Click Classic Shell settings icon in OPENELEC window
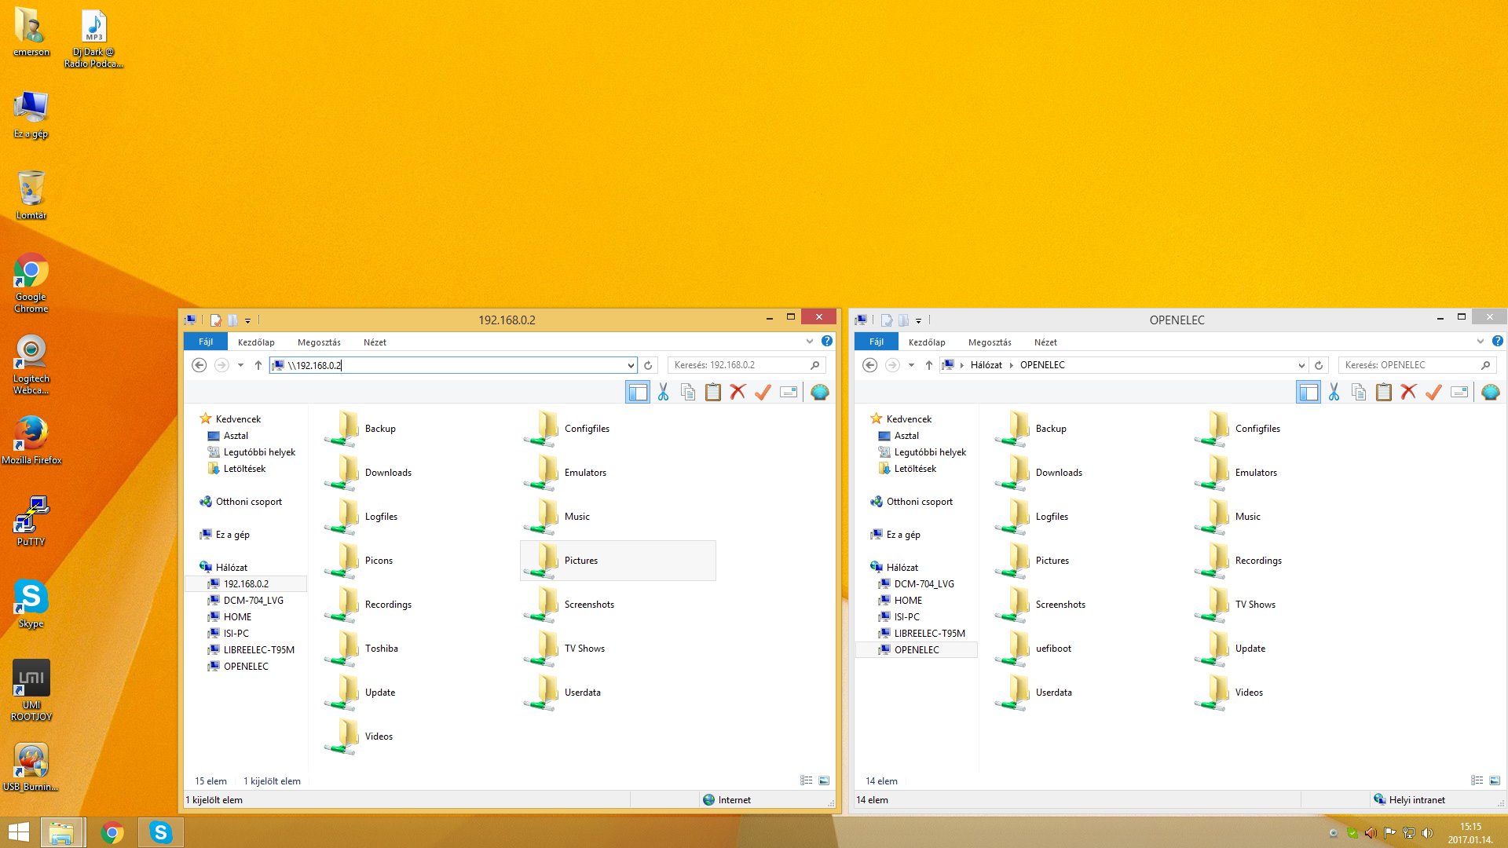Screen dimensions: 1508x848 point(1490,392)
